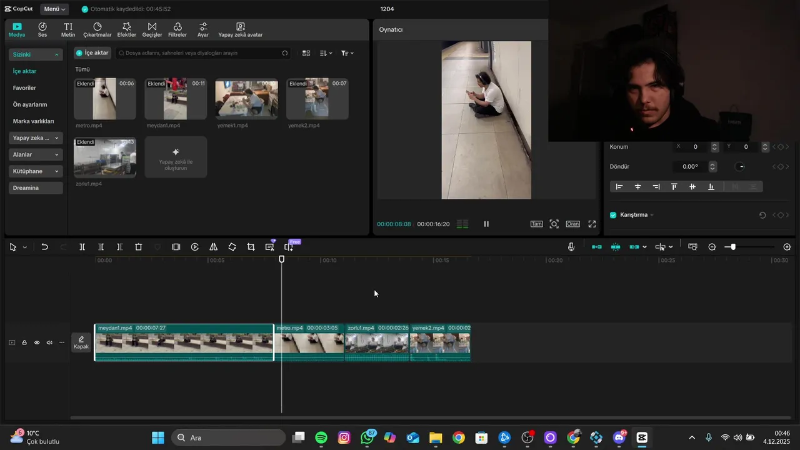This screenshot has width=800, height=450.
Task: Open Spotify from the Windows taskbar
Action: click(321, 437)
